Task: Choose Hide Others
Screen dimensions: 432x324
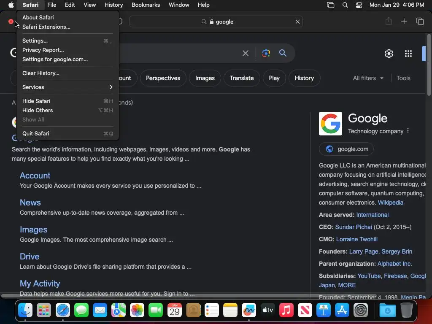Action: point(67,110)
